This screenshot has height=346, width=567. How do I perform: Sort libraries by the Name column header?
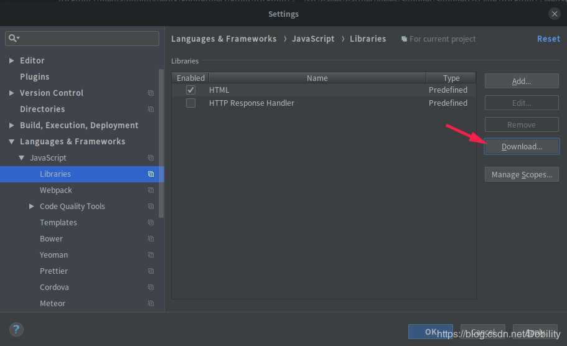coord(317,78)
